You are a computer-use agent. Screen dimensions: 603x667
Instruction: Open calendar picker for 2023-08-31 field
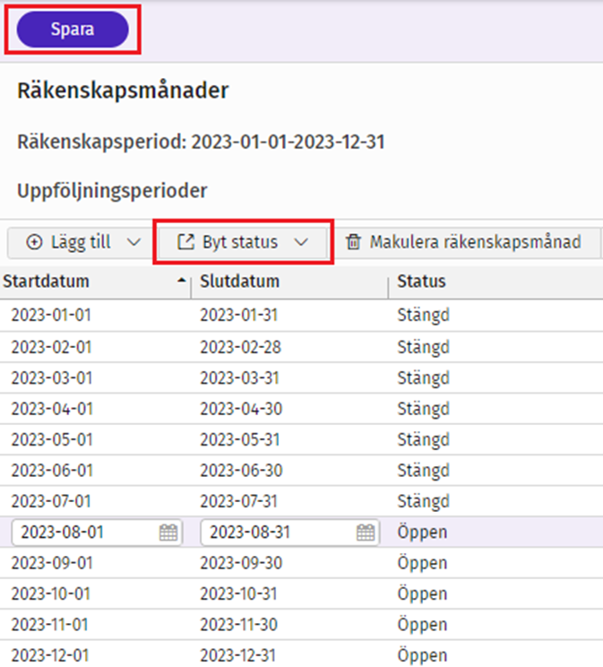tap(366, 533)
